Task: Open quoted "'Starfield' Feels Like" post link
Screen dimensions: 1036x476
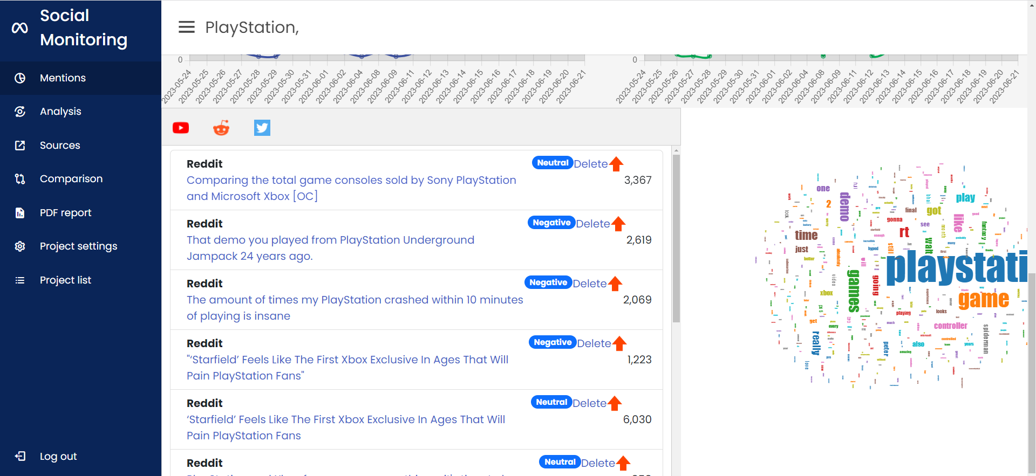Action: [x=347, y=368]
